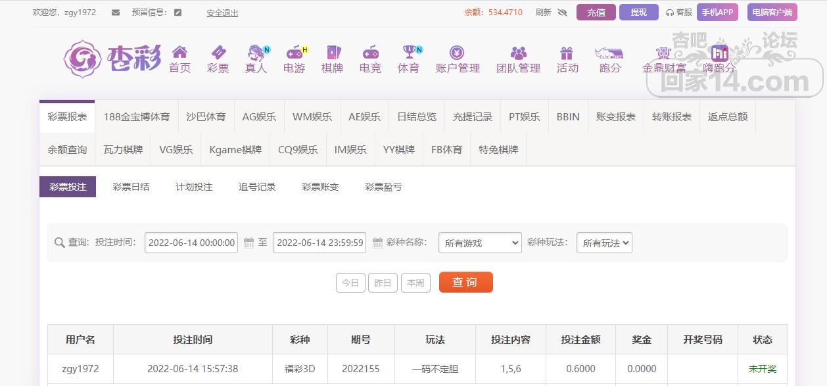Select the 体育 trophy icon
This screenshot has width=827, height=386.
click(408, 53)
